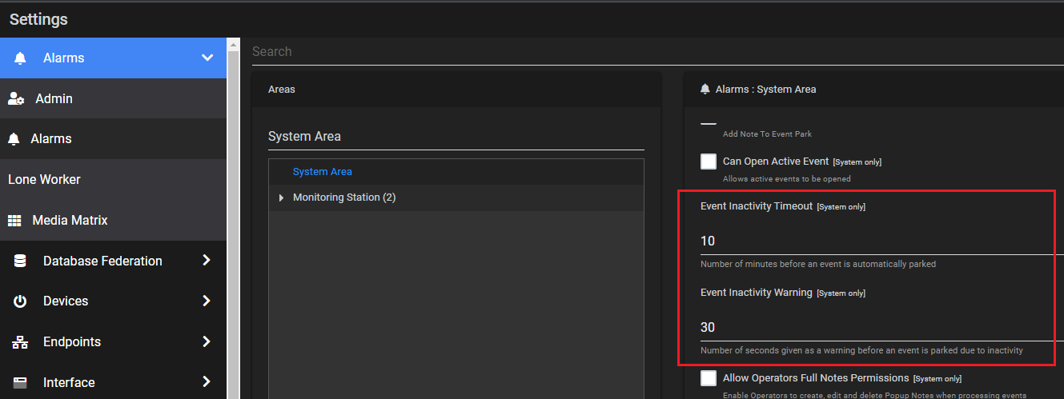Select System Area in the areas tree

click(323, 172)
